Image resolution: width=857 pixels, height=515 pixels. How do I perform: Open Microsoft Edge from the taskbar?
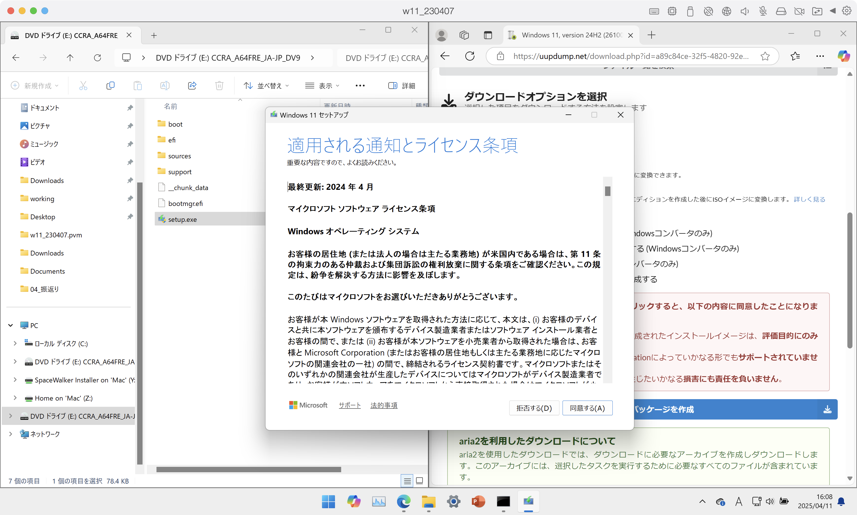404,501
